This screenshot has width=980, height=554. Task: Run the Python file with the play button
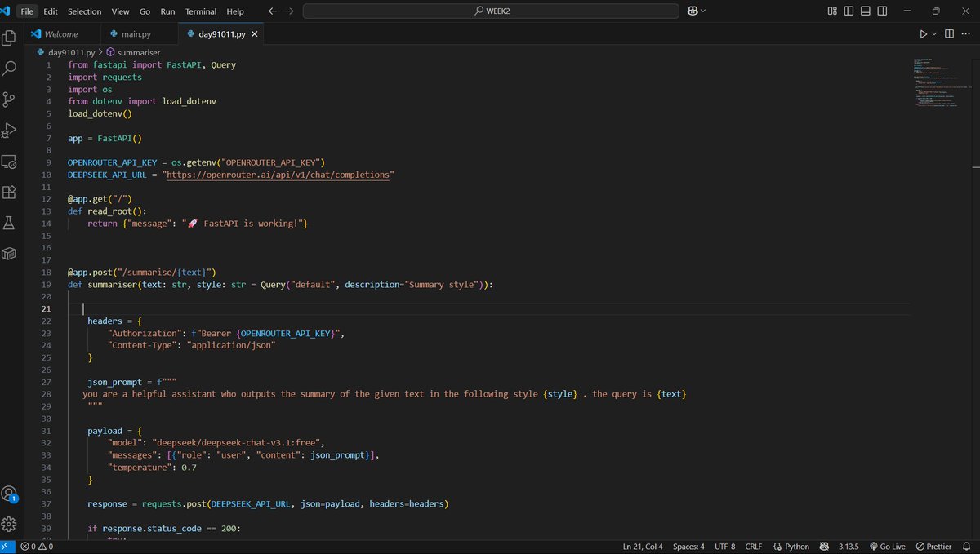pyautogui.click(x=922, y=33)
